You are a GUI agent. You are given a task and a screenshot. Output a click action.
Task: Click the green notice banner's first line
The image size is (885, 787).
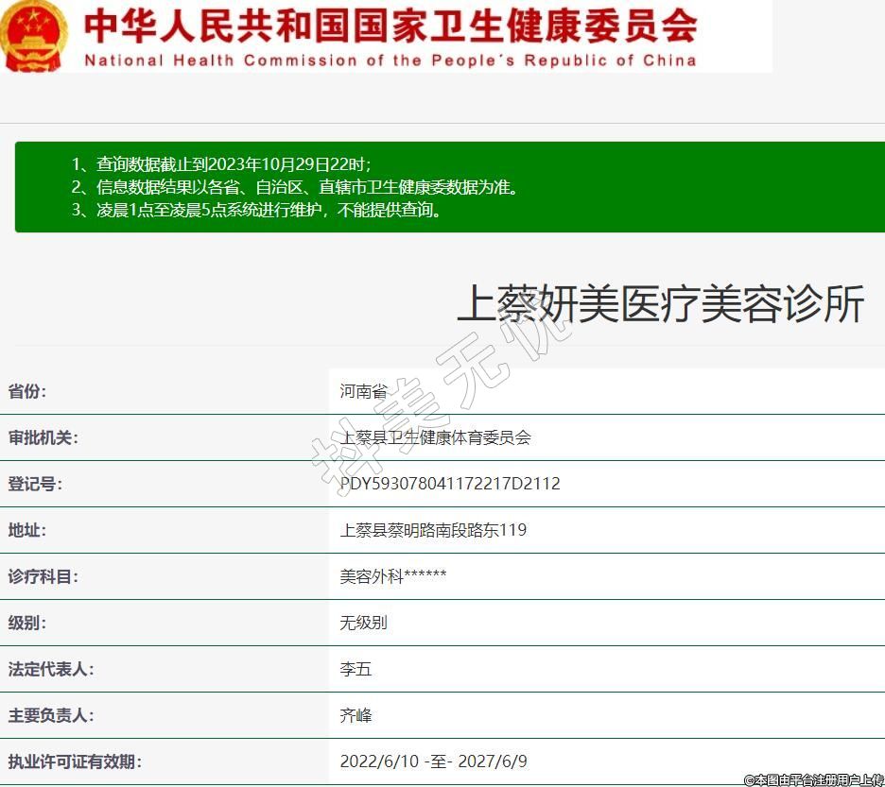click(x=227, y=163)
